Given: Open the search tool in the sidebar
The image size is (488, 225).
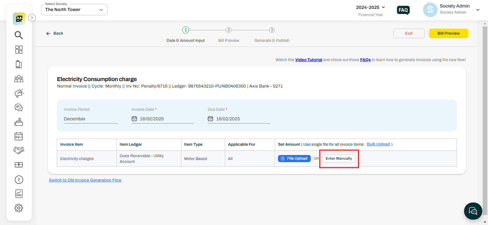Looking at the screenshot, I should pos(19,35).
